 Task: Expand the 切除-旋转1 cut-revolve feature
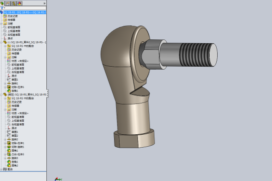(5, 147)
